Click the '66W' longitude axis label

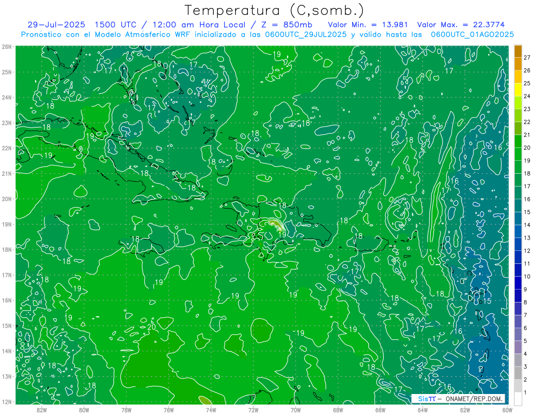[x=380, y=409]
